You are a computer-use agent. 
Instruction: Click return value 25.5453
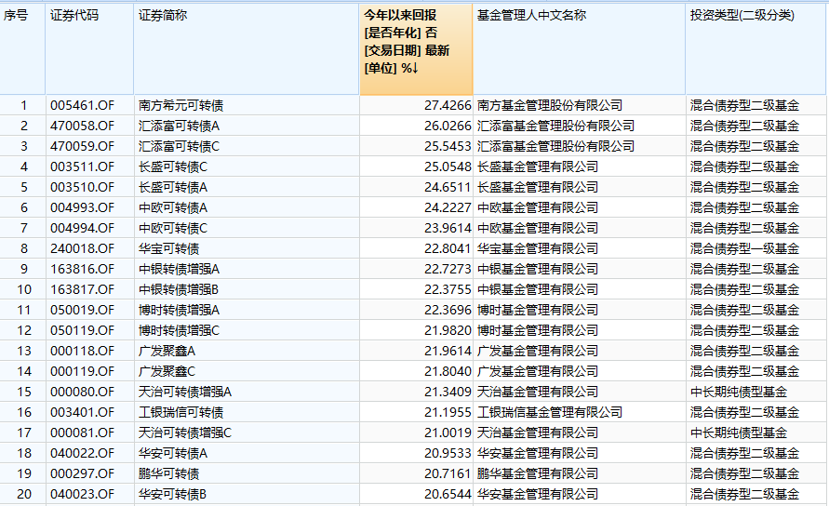[x=448, y=146]
